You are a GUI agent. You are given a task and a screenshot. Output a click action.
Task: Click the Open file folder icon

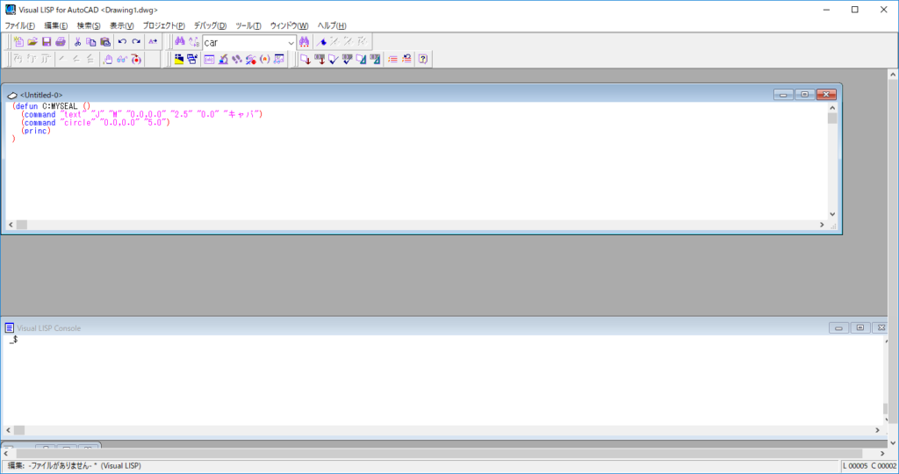32,42
